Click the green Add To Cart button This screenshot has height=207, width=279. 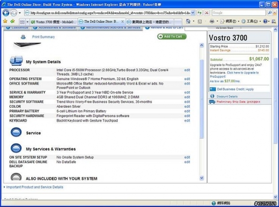pos(172,37)
